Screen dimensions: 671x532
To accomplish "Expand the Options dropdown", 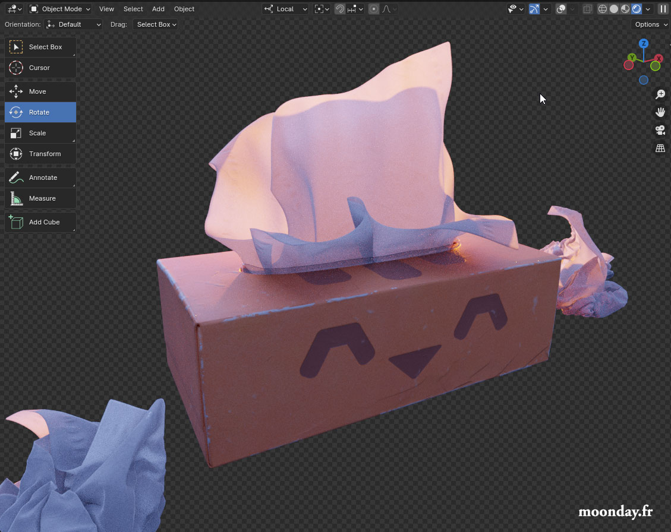I will click(x=650, y=24).
